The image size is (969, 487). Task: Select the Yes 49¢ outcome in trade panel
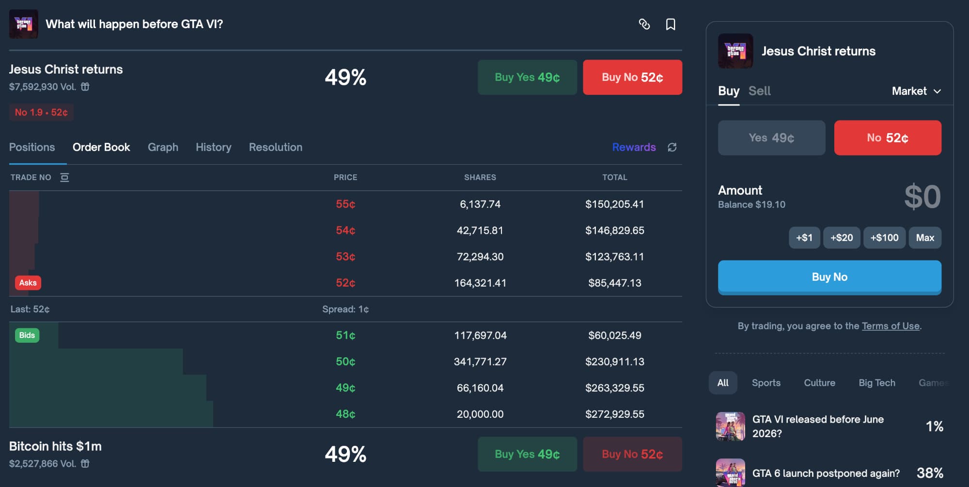771,138
